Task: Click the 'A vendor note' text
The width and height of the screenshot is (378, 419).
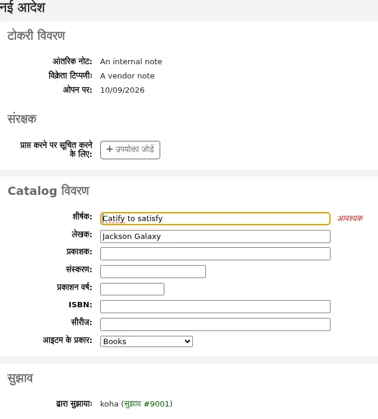Action: (127, 76)
